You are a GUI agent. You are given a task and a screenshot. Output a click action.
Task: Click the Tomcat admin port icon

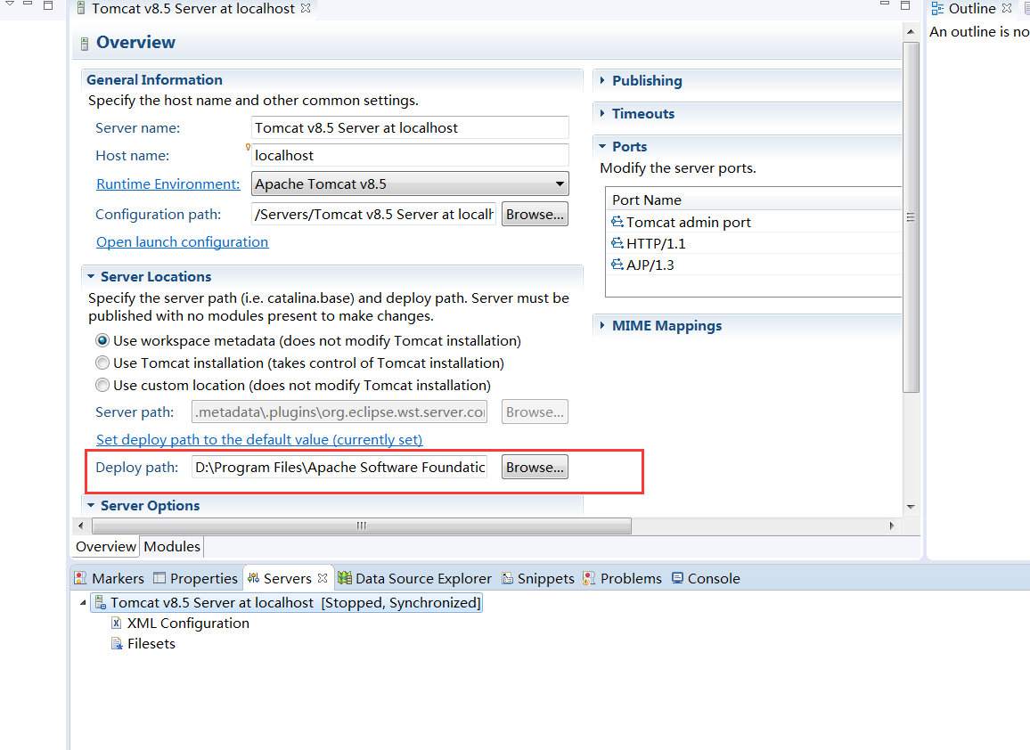click(x=617, y=222)
